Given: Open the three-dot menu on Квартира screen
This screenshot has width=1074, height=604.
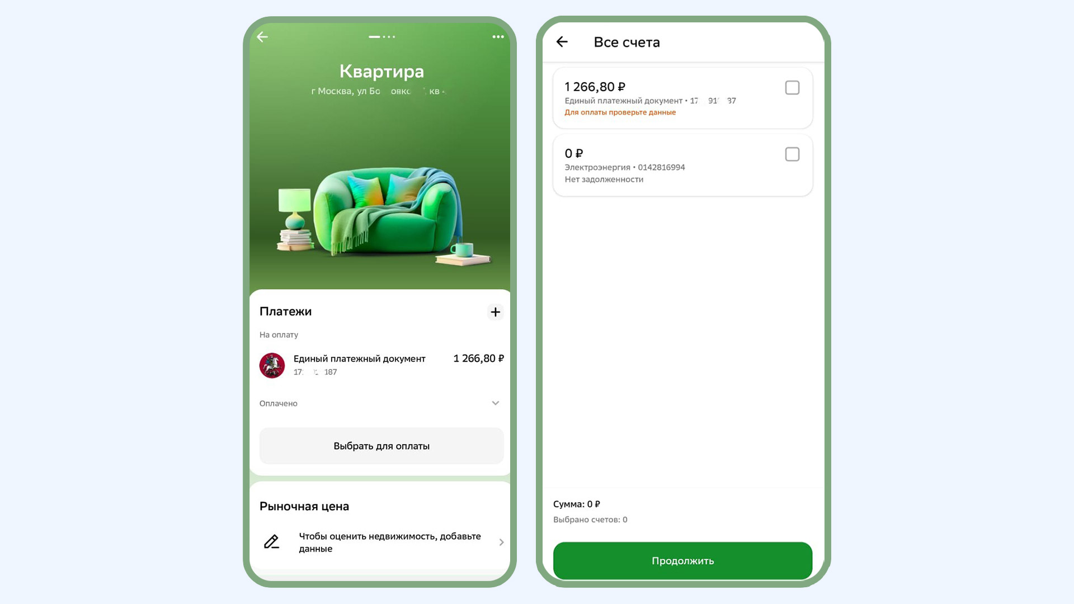Looking at the screenshot, I should pos(498,37).
